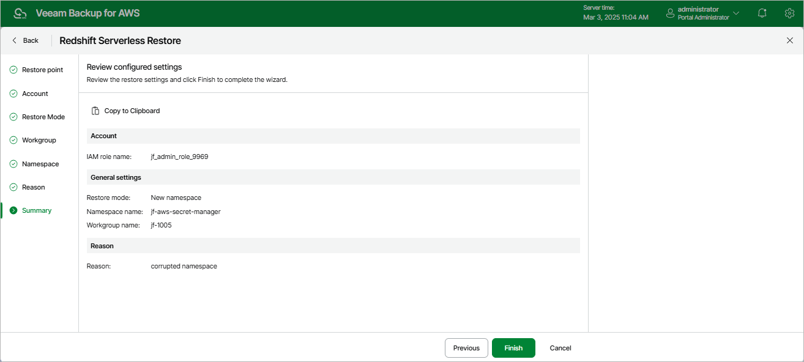This screenshot has height=362, width=804.
Task: Go to the Restore Mode step
Action: (43, 117)
